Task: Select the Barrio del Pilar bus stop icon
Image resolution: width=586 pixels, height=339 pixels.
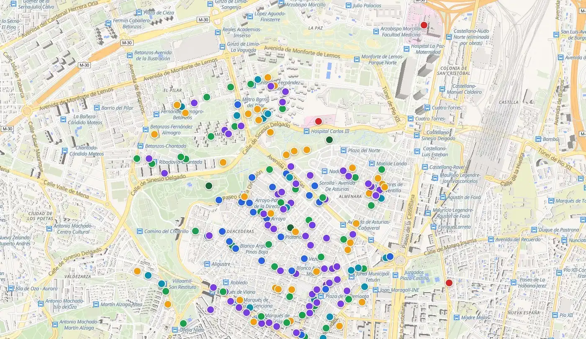Action: click(97, 108)
